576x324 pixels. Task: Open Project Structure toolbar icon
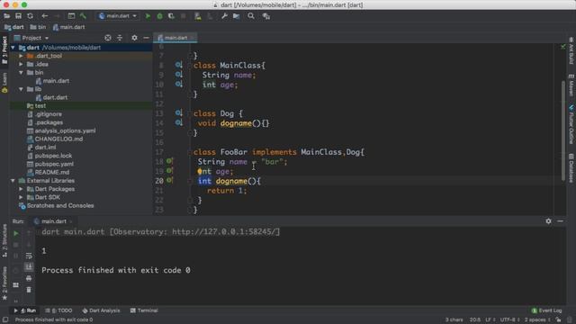click(236, 16)
